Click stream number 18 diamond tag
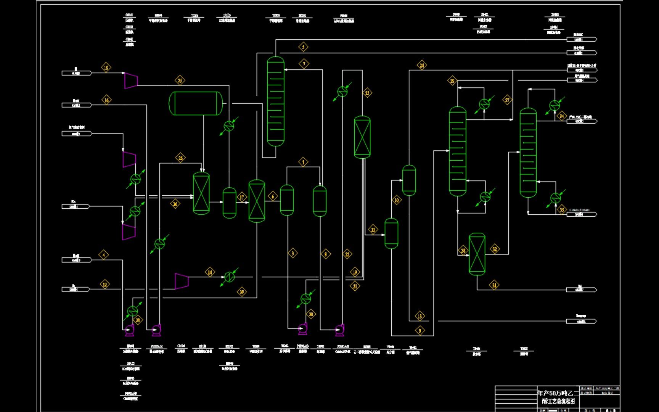Screen dimensions: 659x412 [x=106, y=68]
